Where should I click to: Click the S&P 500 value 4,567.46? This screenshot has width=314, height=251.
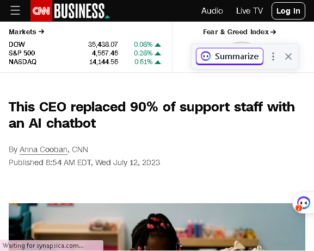105,53
